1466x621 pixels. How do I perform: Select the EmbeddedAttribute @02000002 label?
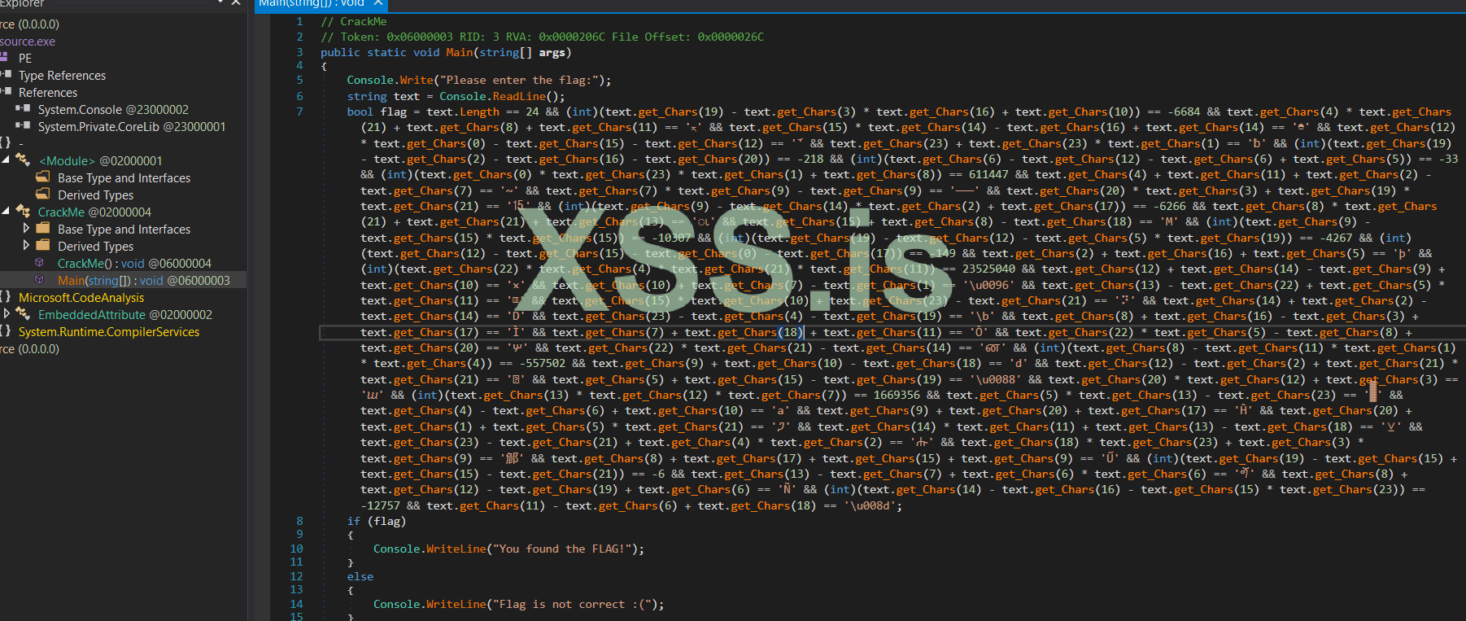[125, 315]
